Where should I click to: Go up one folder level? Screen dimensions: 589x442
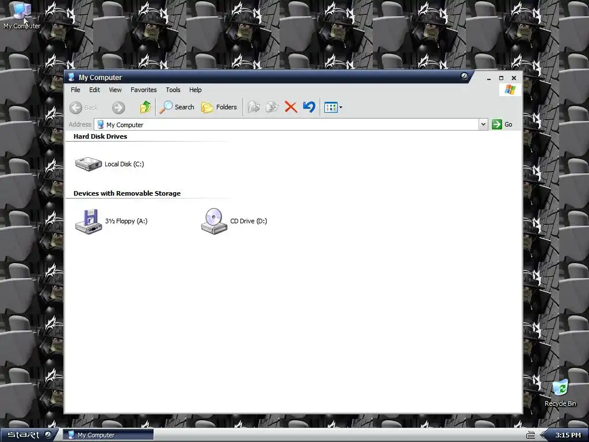click(x=146, y=107)
